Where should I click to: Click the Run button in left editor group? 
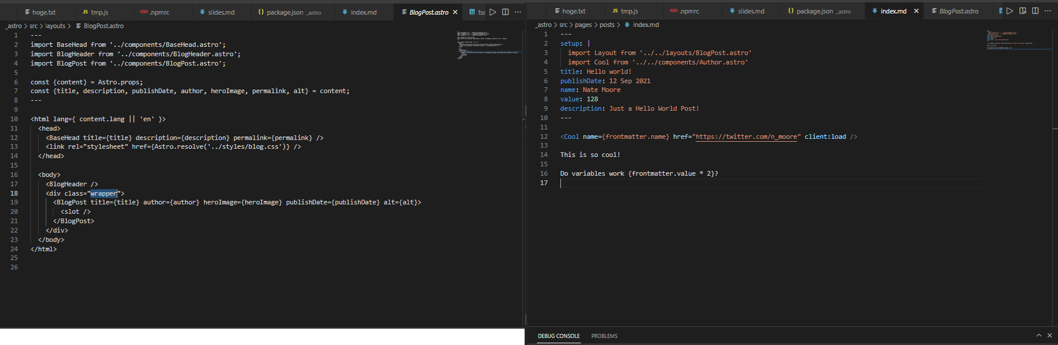(x=493, y=12)
